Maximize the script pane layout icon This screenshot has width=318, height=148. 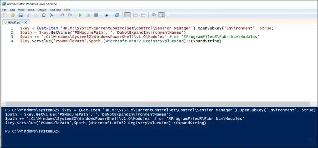pos(143,15)
